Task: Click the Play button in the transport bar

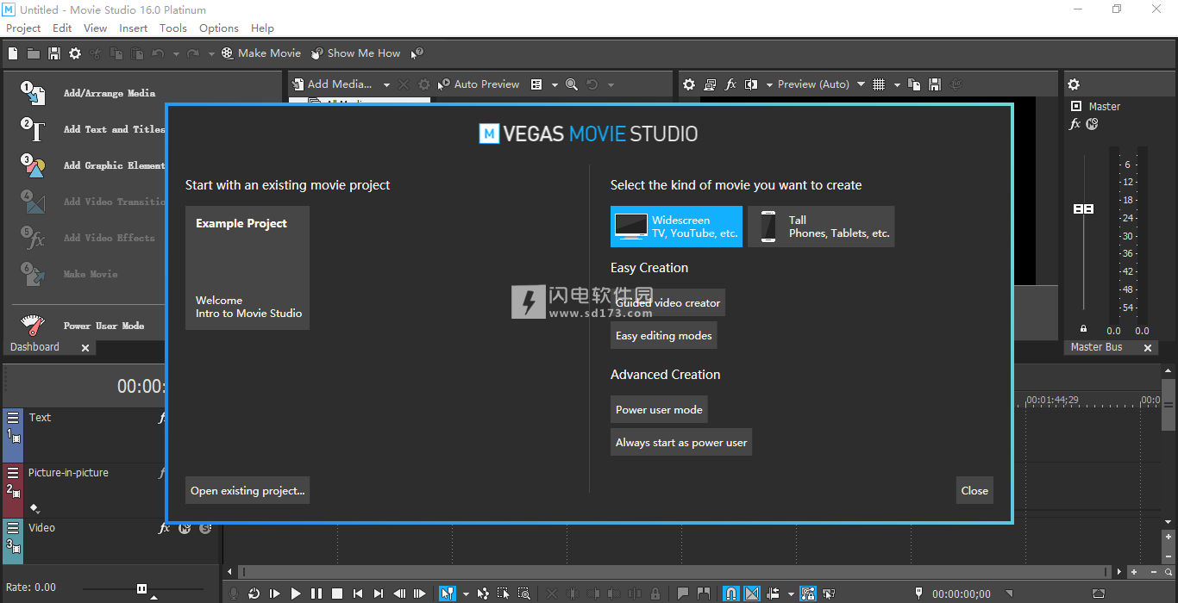Action: click(x=296, y=594)
